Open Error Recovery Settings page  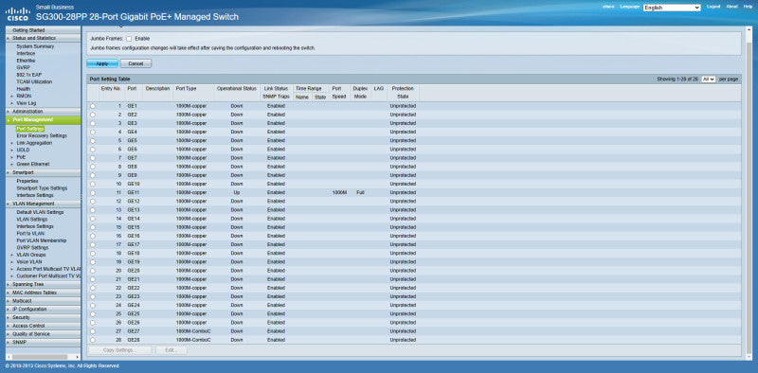tap(42, 135)
